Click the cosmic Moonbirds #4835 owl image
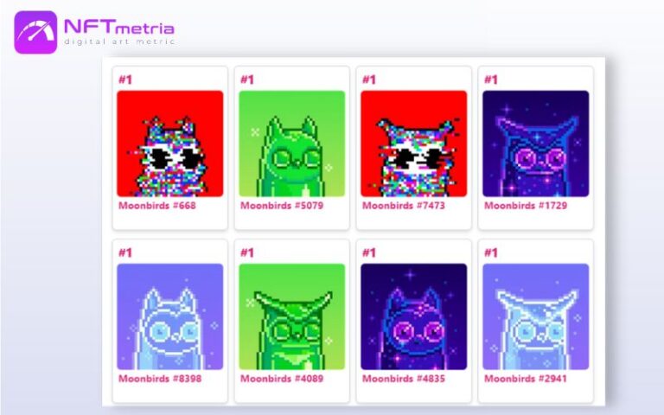664x415 pixels. (x=414, y=316)
